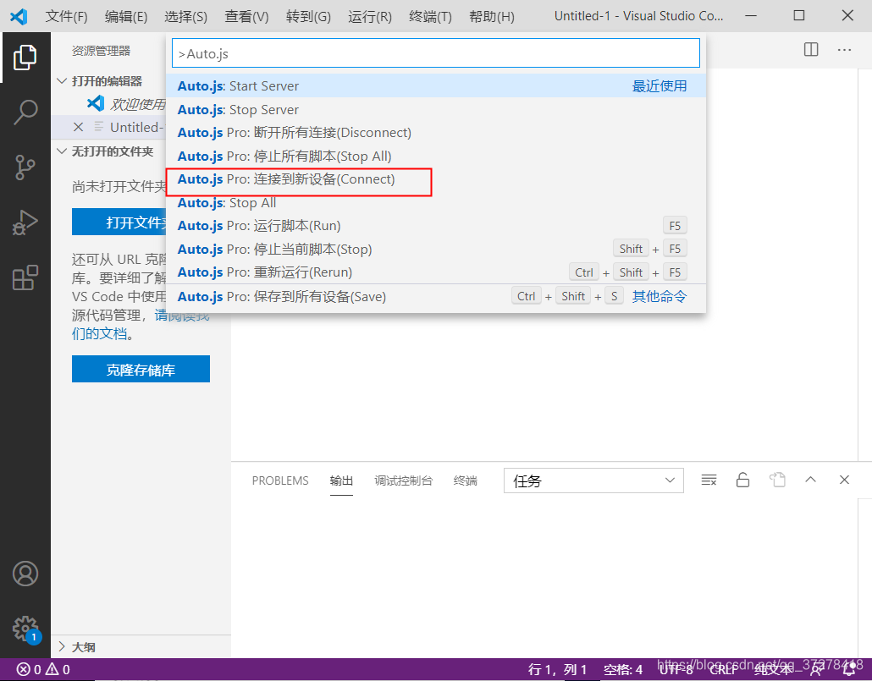Collapse the 无打开的文件夹 section
872x681 pixels.
pyautogui.click(x=106, y=151)
